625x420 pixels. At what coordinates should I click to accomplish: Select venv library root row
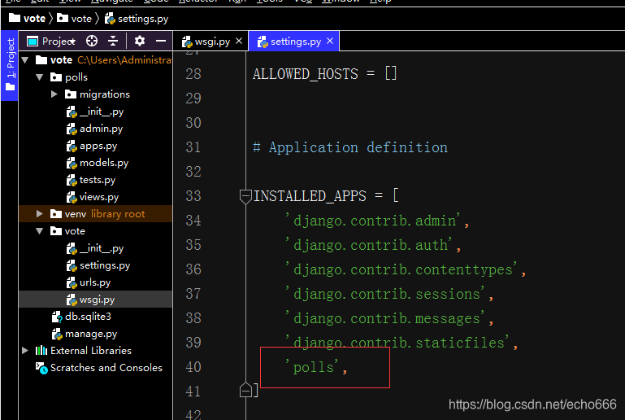point(96,213)
